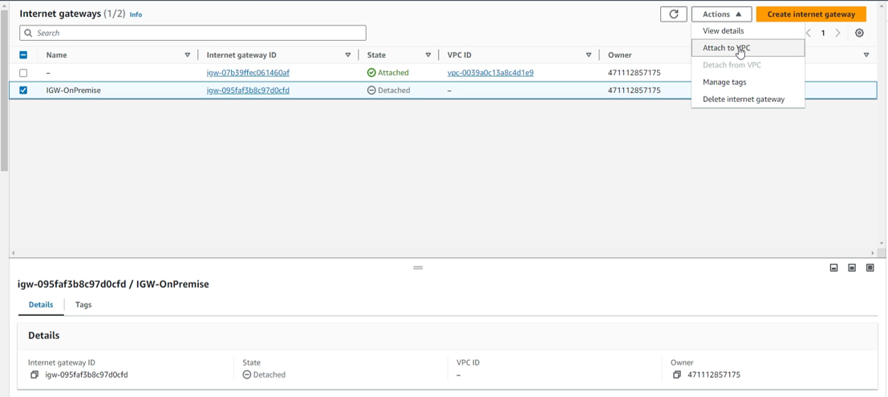888x397 pixels.
Task: Open the vpc-0039a0c13a8c4d1e9 link
Action: pyautogui.click(x=490, y=73)
